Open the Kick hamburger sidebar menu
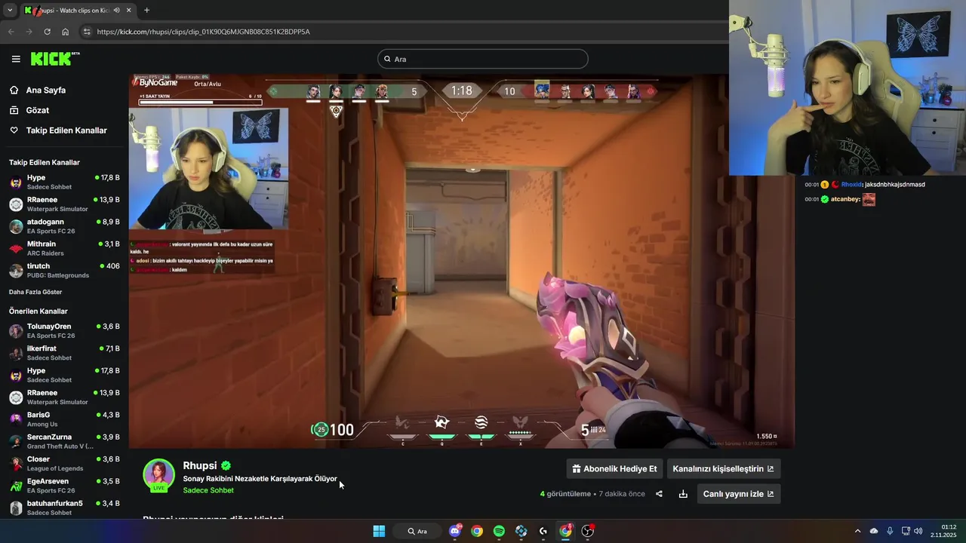This screenshot has height=543, width=966. click(16, 59)
